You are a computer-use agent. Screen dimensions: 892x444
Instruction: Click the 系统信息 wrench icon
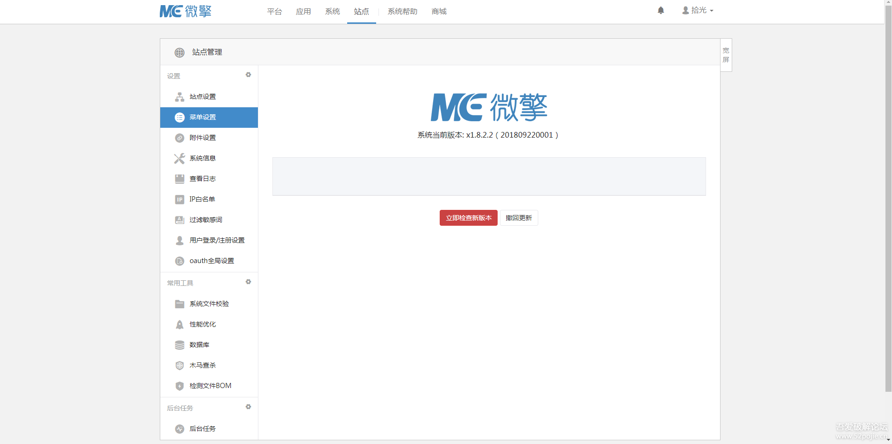coord(179,159)
